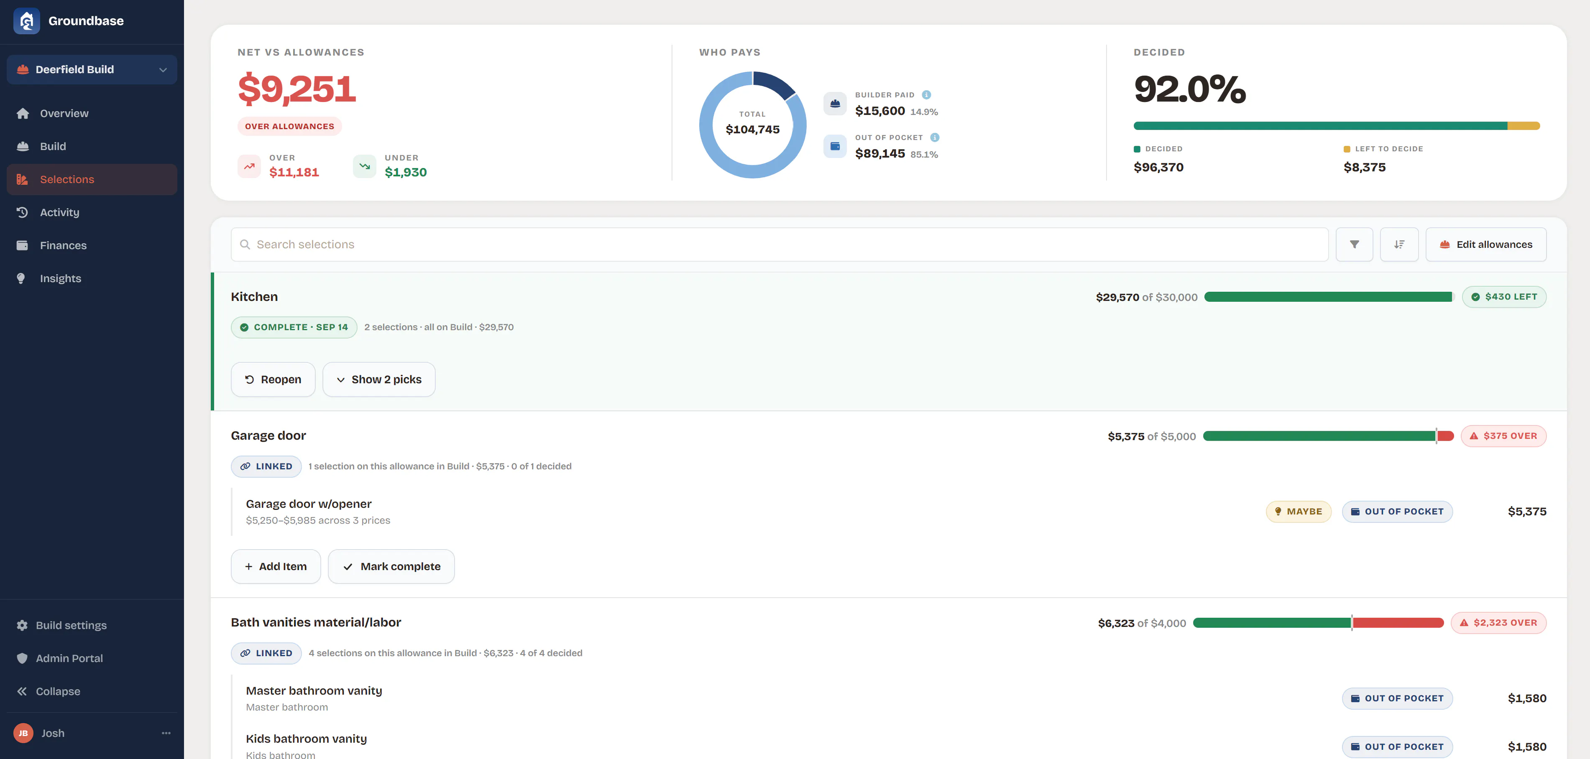Open the sort order button
The height and width of the screenshot is (759, 1590).
tap(1399, 245)
